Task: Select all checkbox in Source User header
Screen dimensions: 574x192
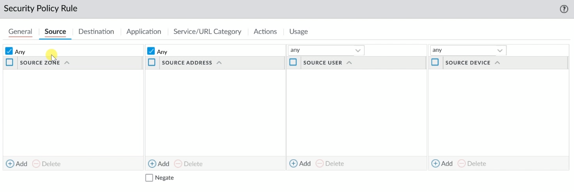Action: (293, 62)
